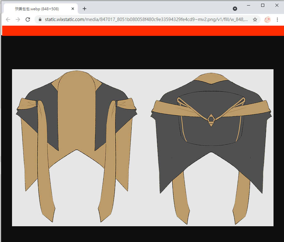
Task: Maximize the Chrome window
Action: pyautogui.click(x=263, y=5)
